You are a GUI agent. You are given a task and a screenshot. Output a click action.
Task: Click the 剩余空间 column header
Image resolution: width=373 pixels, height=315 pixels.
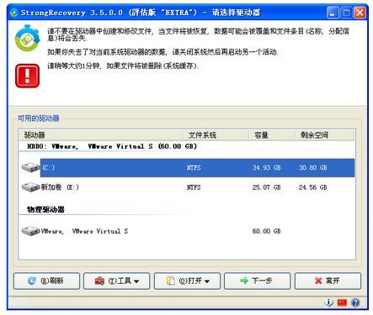pos(325,135)
